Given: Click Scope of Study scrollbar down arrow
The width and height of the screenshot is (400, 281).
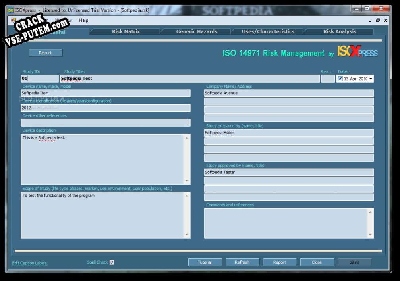Looking at the screenshot, I should (x=187, y=234).
